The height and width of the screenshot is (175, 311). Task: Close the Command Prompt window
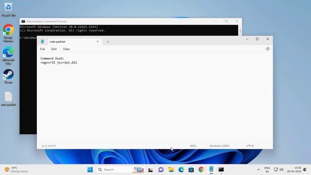tap(237, 21)
